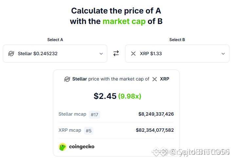Expand the Select A dropdown chevron

pyautogui.click(x=101, y=54)
